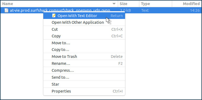Open the Move to… dialog
Screen dimensions: 202x100
pyautogui.click(x=84, y=43)
